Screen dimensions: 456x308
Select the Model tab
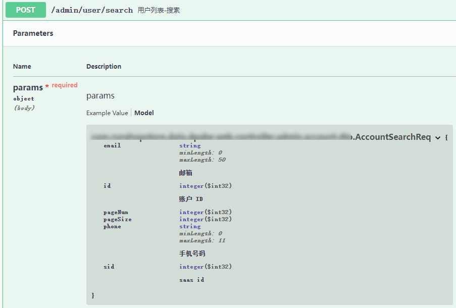pyautogui.click(x=144, y=113)
